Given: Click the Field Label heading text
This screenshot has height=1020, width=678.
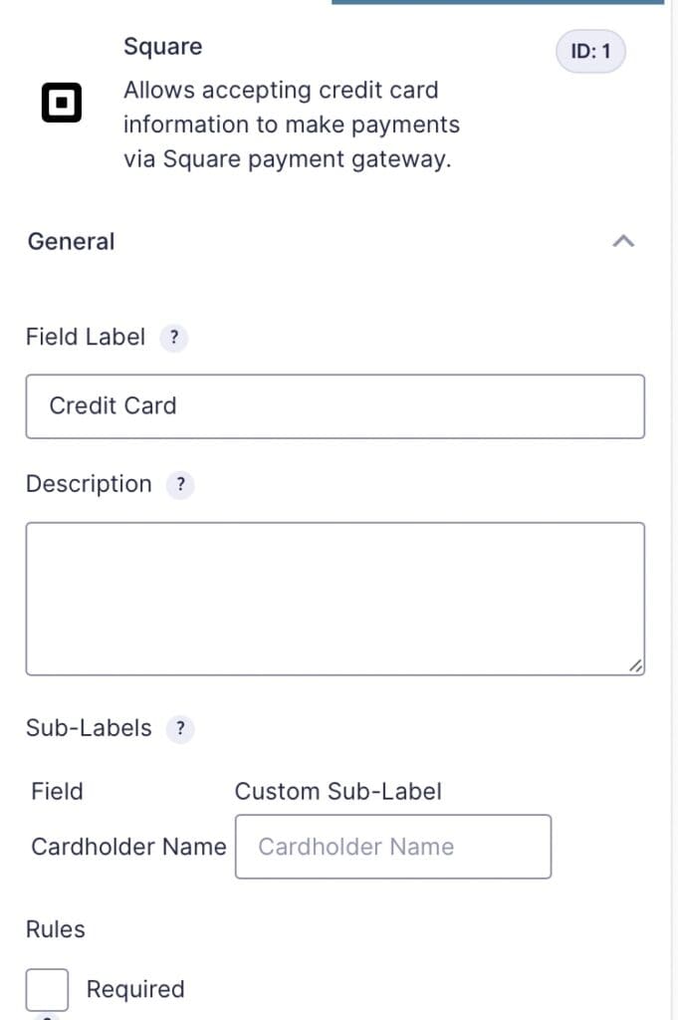Looking at the screenshot, I should (x=86, y=337).
